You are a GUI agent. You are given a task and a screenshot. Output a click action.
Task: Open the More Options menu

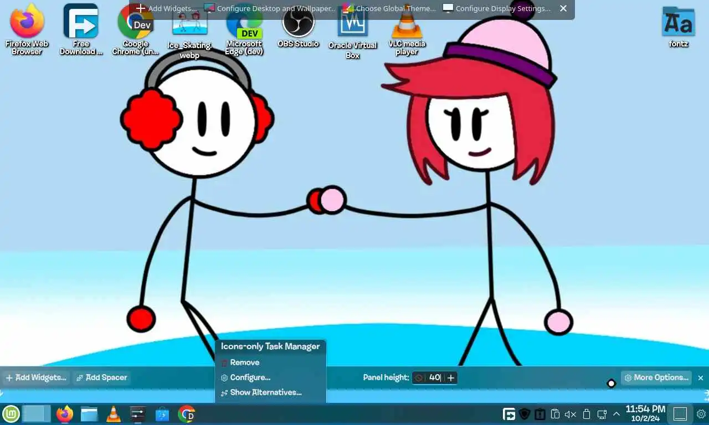(656, 377)
